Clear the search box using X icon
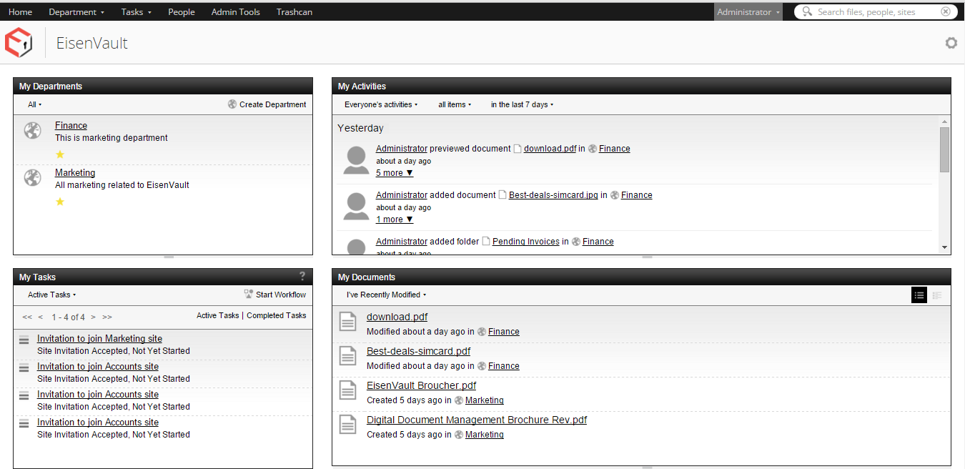 click(x=946, y=11)
